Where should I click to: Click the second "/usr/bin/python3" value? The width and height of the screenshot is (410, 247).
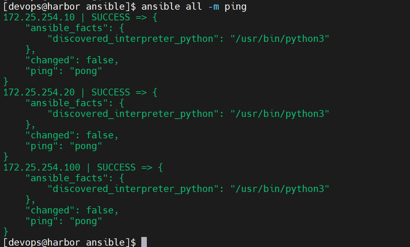(279, 114)
